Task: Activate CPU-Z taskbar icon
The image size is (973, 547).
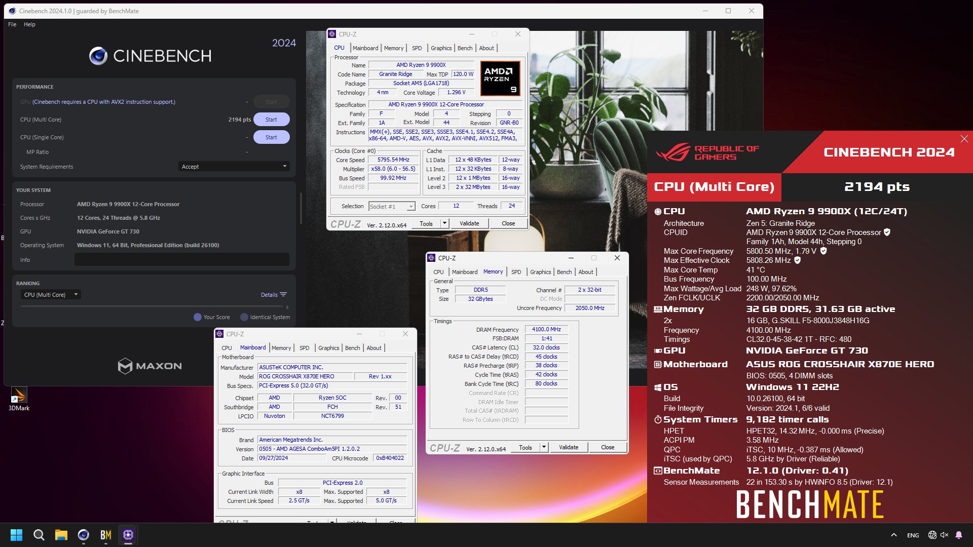Action: [x=128, y=535]
